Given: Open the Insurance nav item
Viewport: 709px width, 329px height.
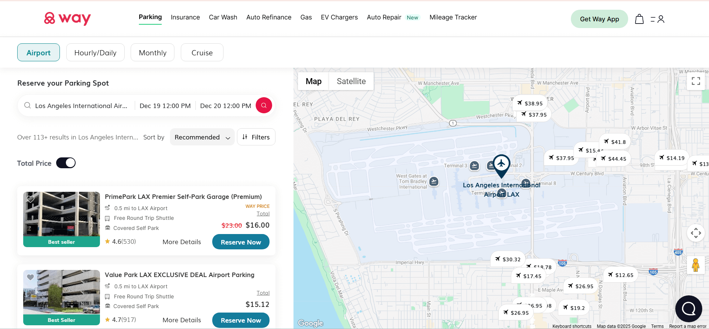Looking at the screenshot, I should click(185, 17).
